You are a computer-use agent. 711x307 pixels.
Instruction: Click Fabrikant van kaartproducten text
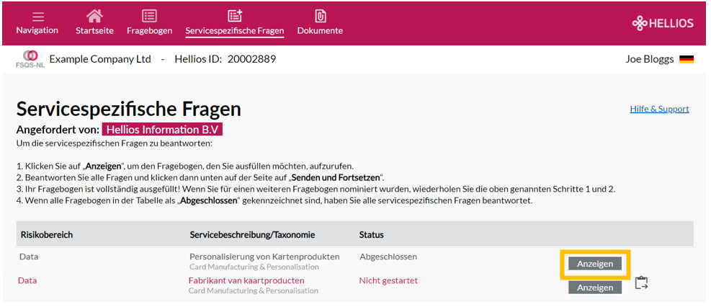tap(246, 281)
